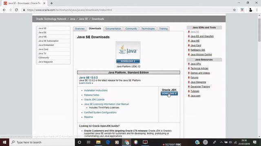Image resolution: width=261 pixels, height=146 pixels.
Task: Click the Windows Start button
Action: pyautogui.click(x=4, y=142)
